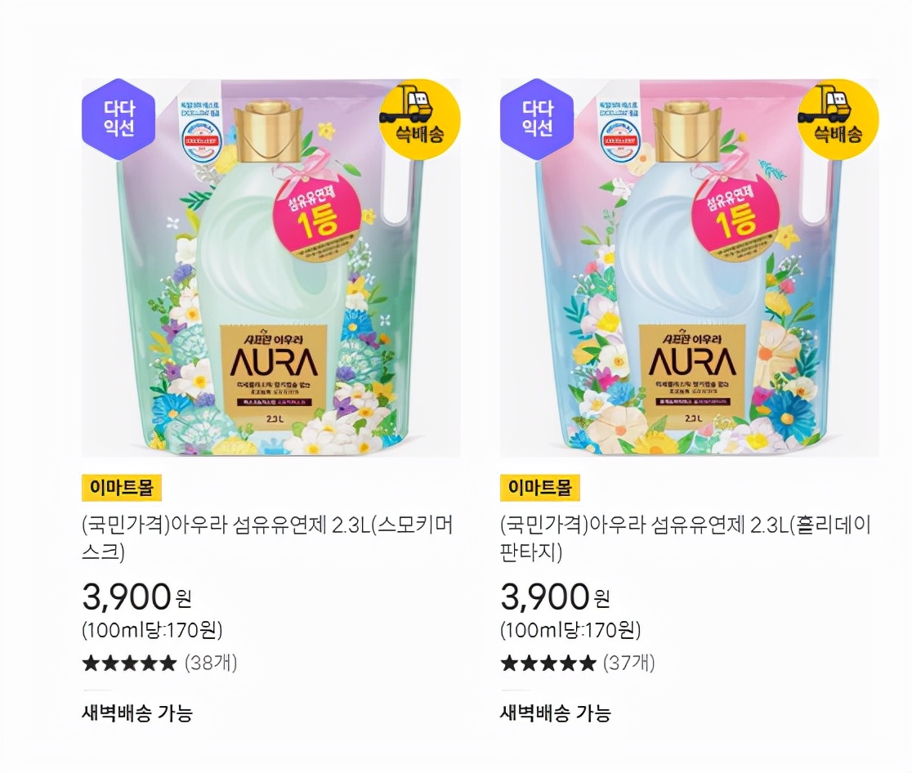The width and height of the screenshot is (912, 773).
Task: Click the 이마트몰 label on left product
Action: (x=122, y=487)
